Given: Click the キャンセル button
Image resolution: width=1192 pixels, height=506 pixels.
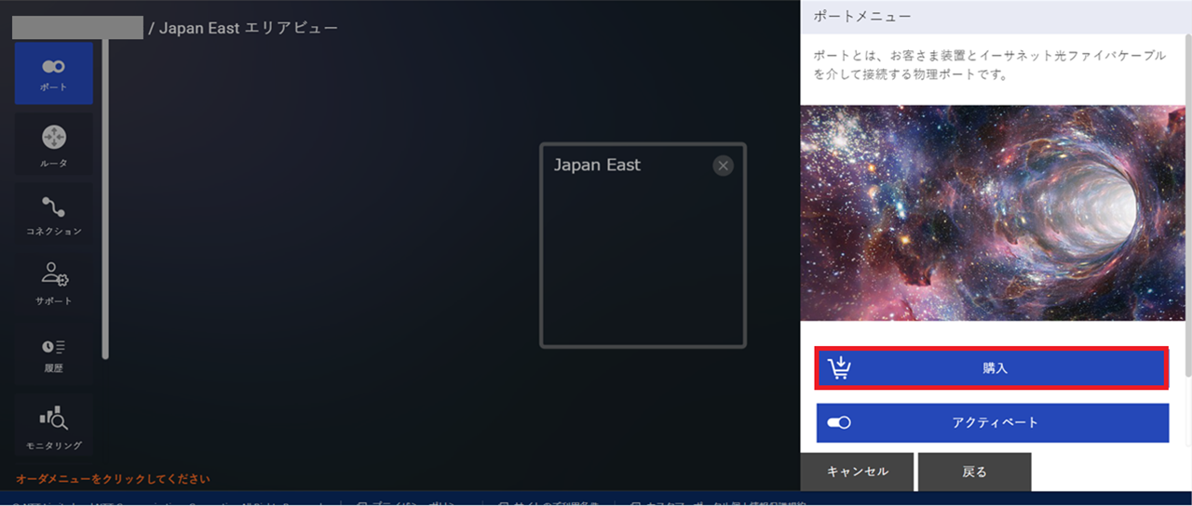Looking at the screenshot, I should pyautogui.click(x=858, y=472).
